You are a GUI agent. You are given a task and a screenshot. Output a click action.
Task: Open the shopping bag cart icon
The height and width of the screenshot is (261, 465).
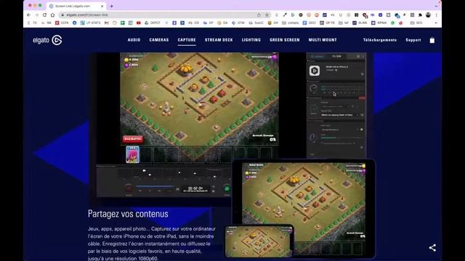pos(432,40)
